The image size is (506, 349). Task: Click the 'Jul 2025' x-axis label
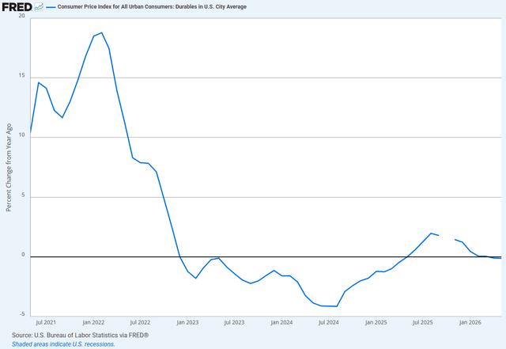coord(423,322)
